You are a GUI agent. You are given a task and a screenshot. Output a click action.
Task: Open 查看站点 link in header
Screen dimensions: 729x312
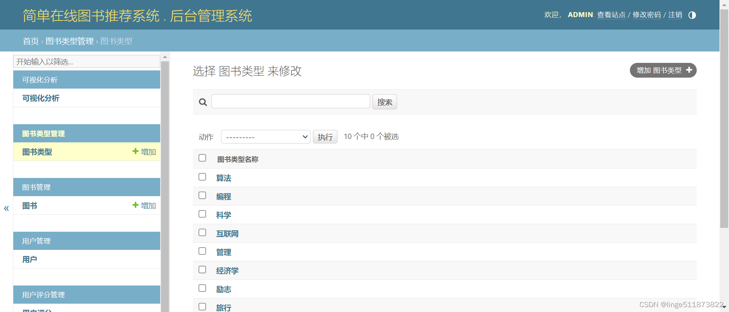611,15
